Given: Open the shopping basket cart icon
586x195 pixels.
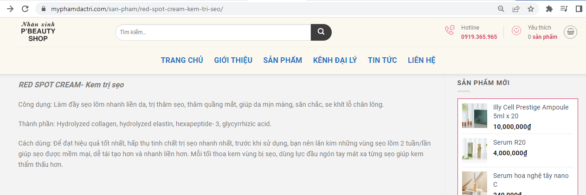Looking at the screenshot, I should 570,31.
